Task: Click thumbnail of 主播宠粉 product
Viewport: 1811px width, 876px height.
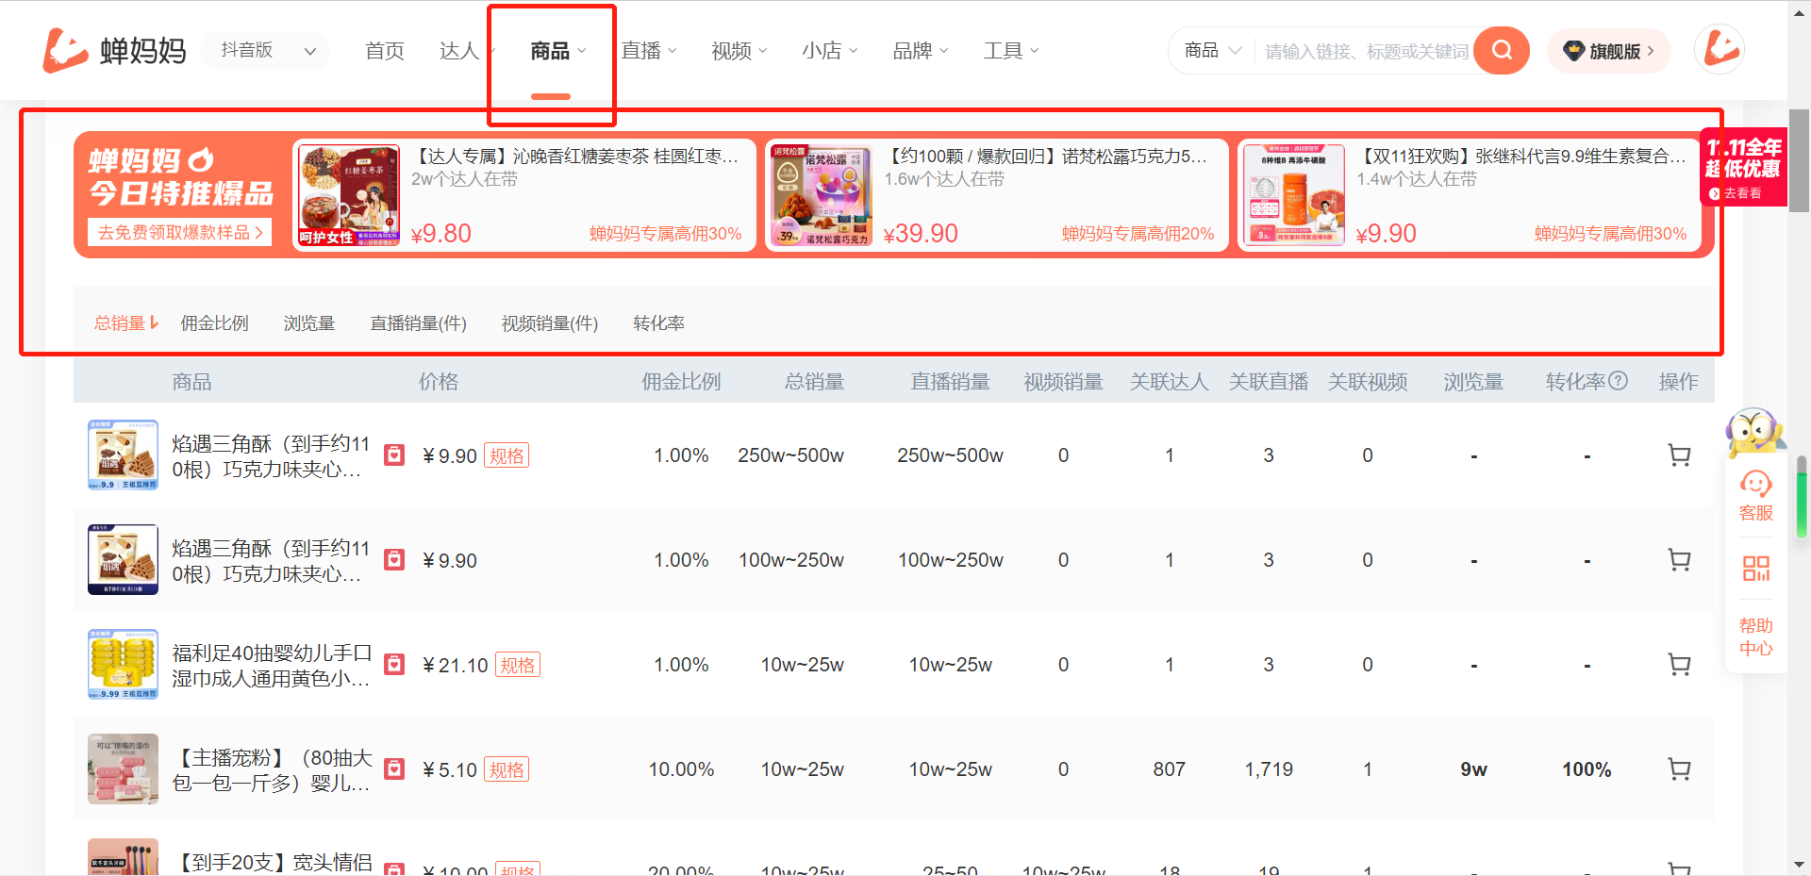Action: (x=123, y=769)
